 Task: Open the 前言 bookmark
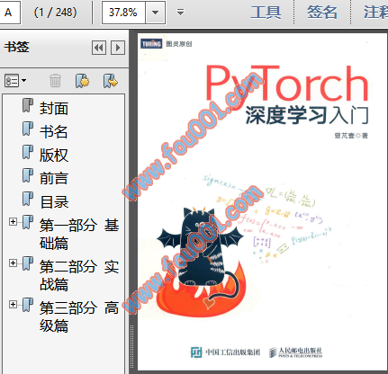point(54,178)
